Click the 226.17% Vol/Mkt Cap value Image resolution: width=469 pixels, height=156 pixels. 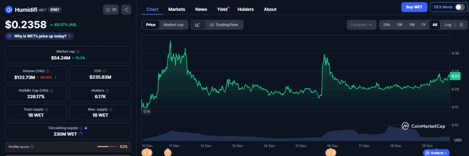pos(36,97)
